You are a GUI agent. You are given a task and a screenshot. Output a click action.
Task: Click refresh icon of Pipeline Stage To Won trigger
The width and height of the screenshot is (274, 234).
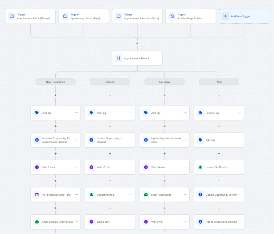[x=172, y=16]
